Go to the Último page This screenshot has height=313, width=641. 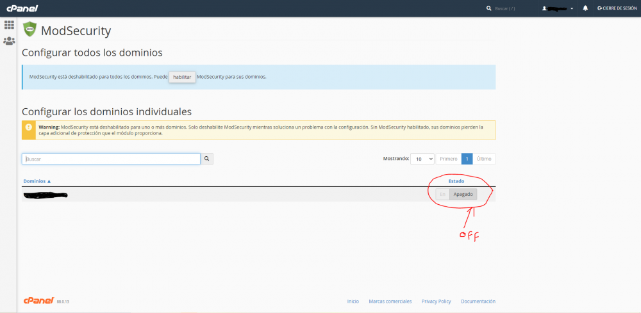484,159
